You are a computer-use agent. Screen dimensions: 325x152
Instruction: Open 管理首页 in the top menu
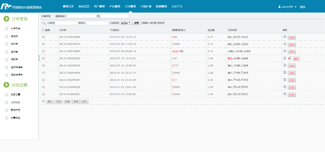[x=68, y=6]
